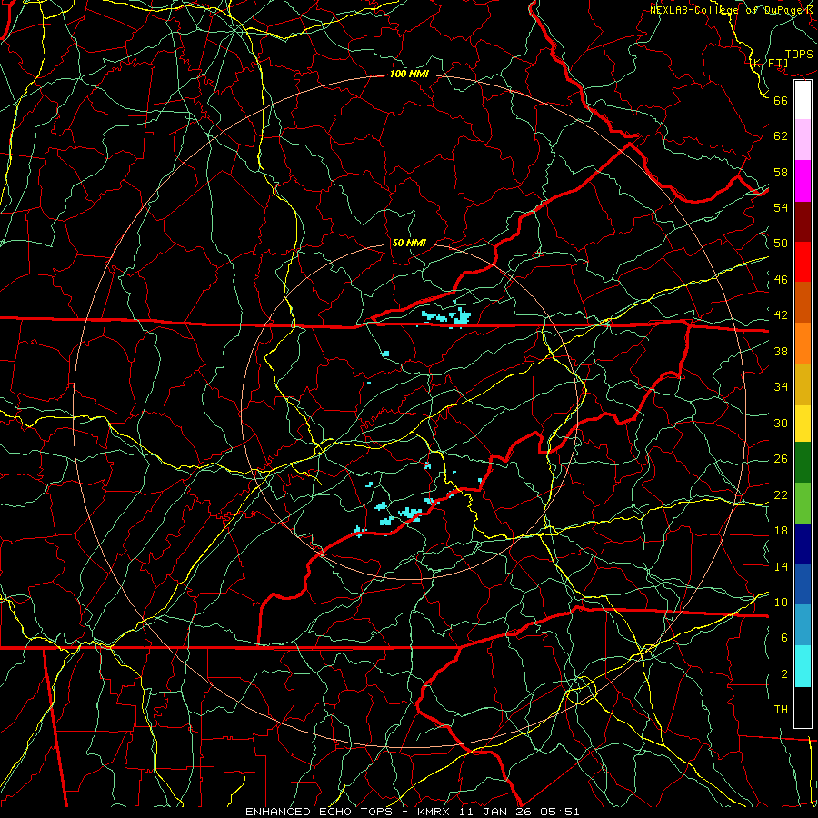Click the NEXLAB-College of DuPage credit text
Image resolution: width=818 pixels, height=818 pixels.
(732, 10)
